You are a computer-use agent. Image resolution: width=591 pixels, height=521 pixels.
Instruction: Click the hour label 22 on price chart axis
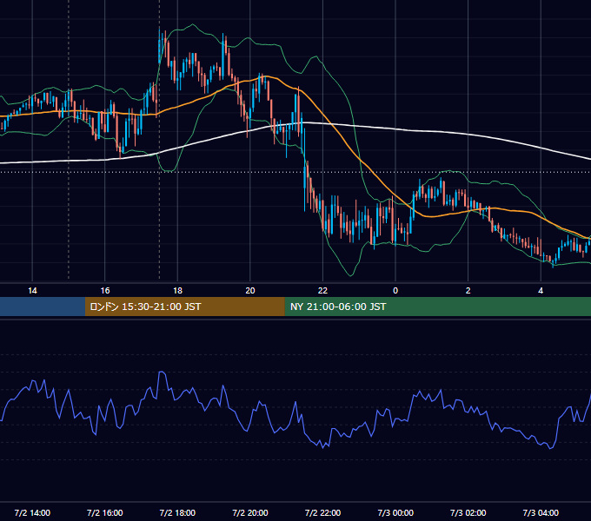322,291
